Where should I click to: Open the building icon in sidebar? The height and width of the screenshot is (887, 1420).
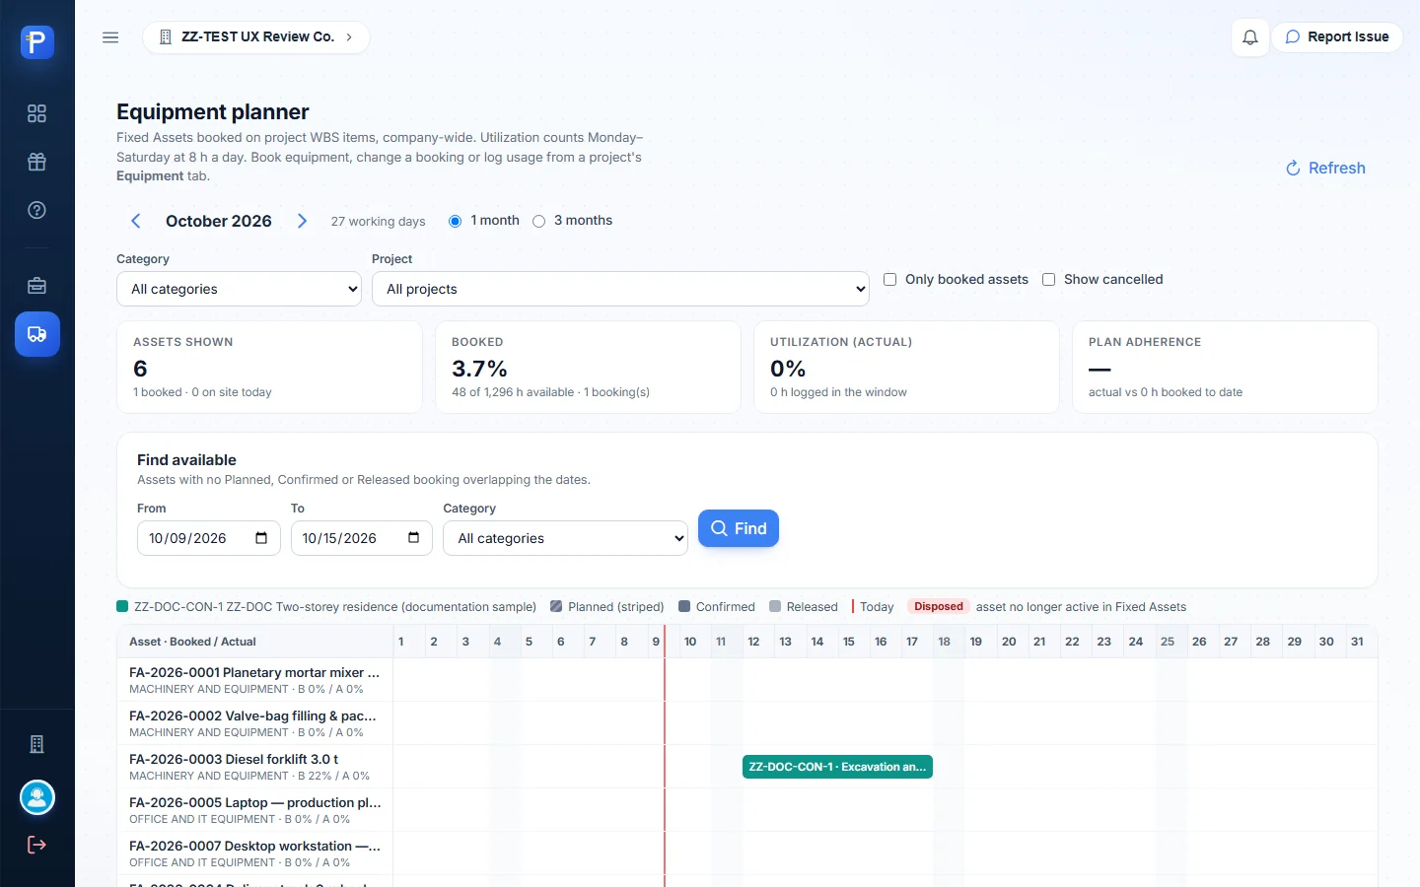pos(37,744)
